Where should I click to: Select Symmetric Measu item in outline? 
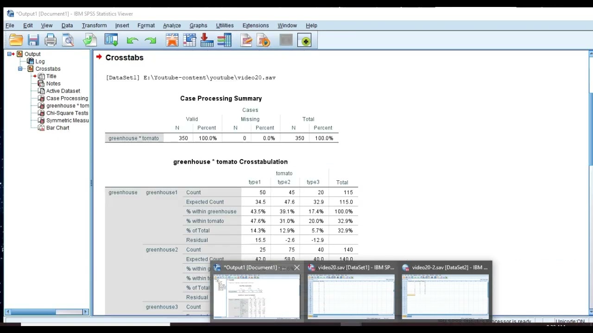tap(68, 121)
